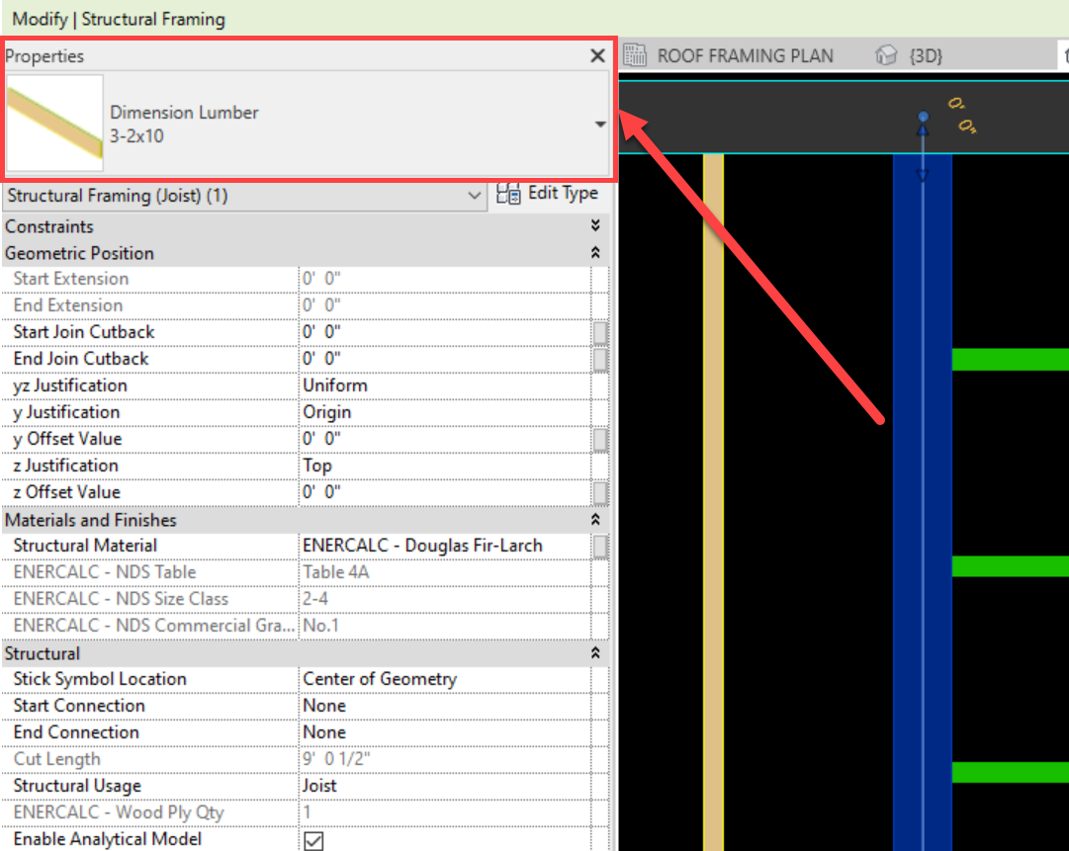Switch to the {3D} view tab
This screenshot has height=851, width=1069.
(x=926, y=56)
